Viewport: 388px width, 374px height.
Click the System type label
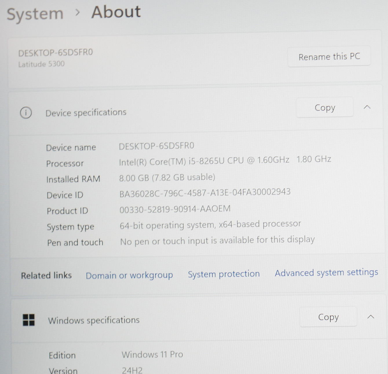[70, 227]
